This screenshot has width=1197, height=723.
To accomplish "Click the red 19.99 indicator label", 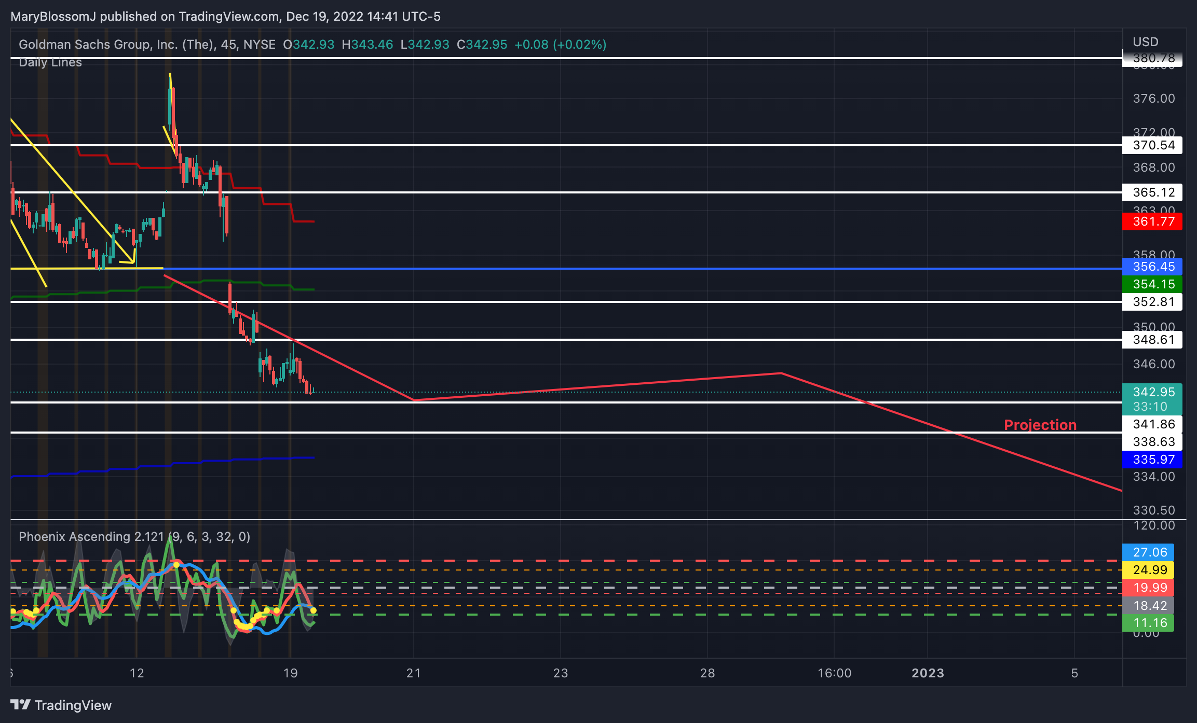I will [x=1148, y=588].
